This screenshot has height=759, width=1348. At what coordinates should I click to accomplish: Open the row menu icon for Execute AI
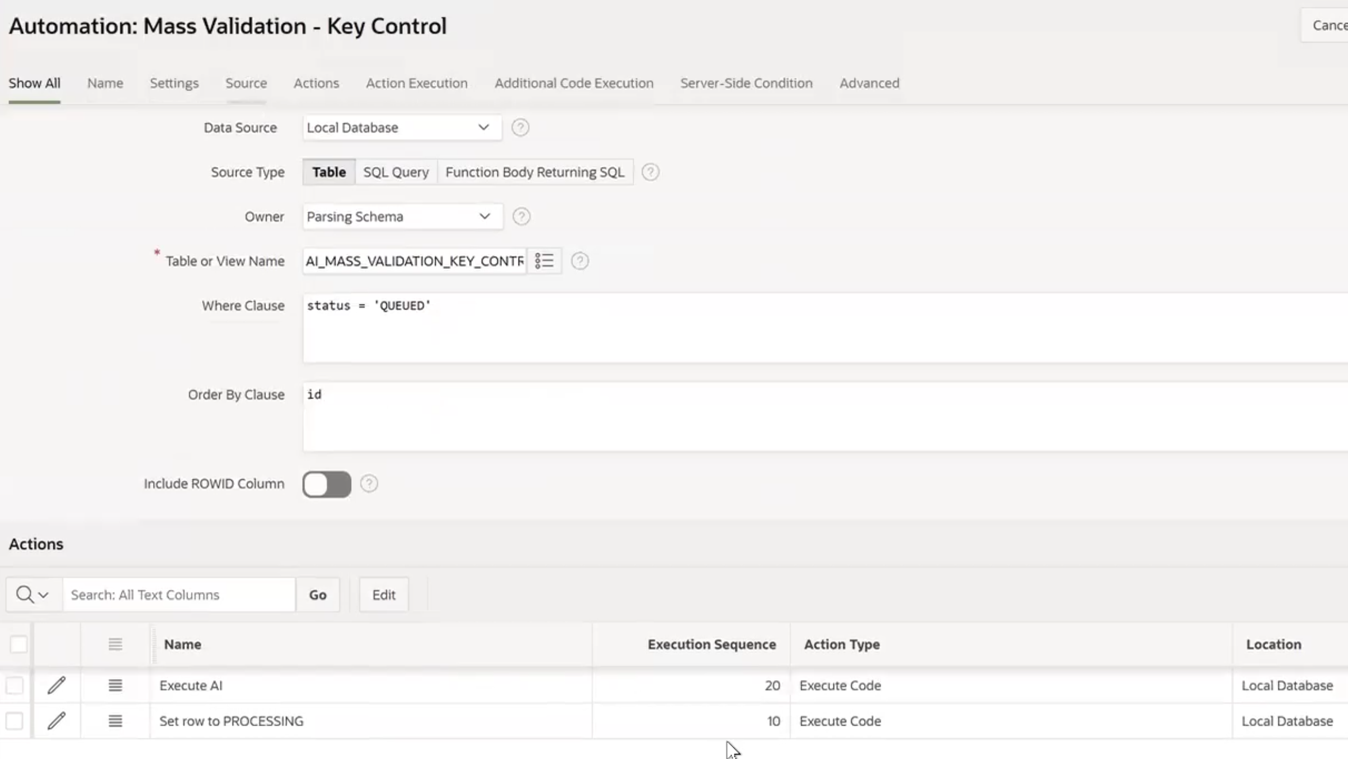tap(115, 685)
